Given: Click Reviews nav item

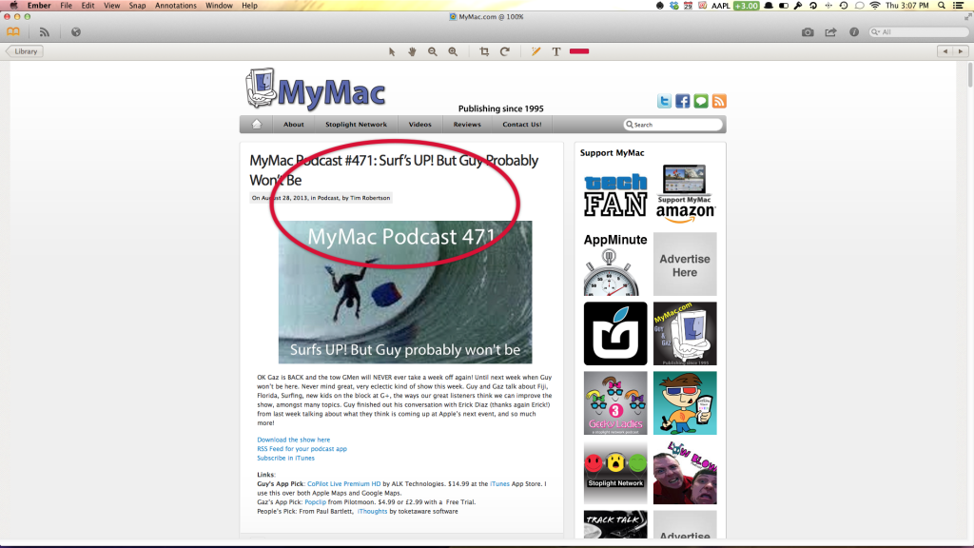Looking at the screenshot, I should point(467,125).
